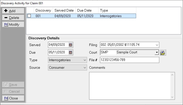Click the Due Date column header

85,10
